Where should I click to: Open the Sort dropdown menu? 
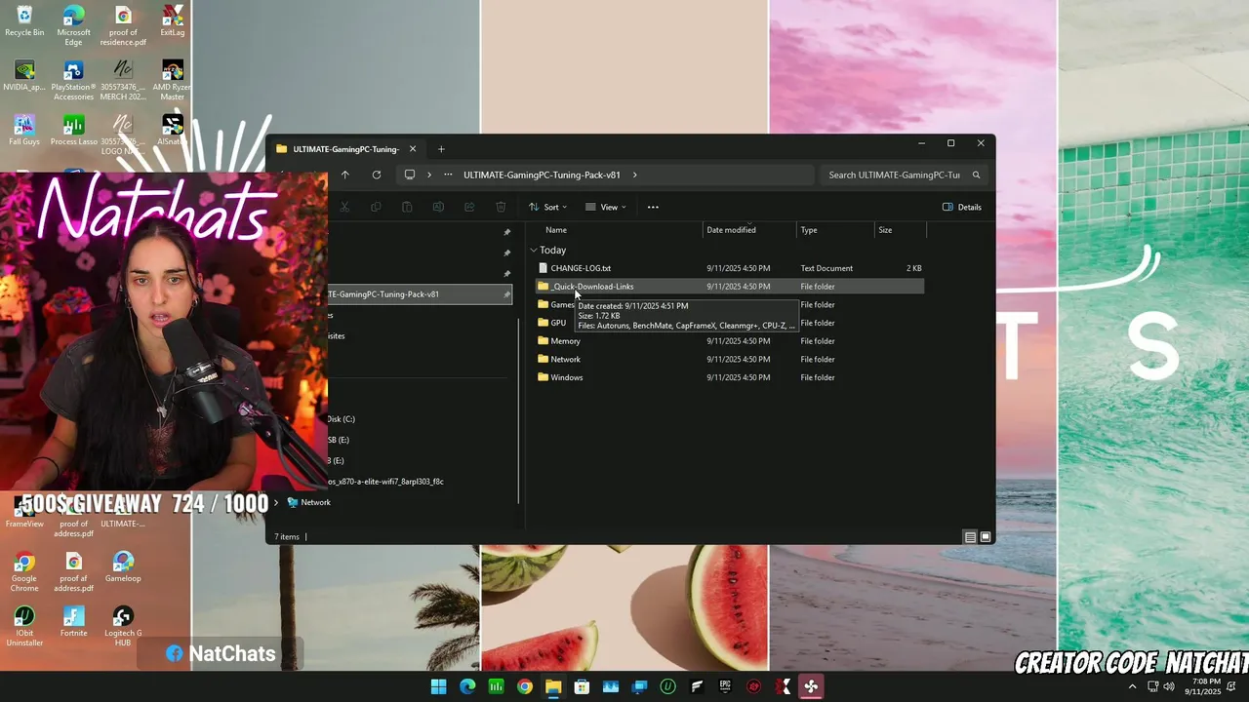coord(547,207)
